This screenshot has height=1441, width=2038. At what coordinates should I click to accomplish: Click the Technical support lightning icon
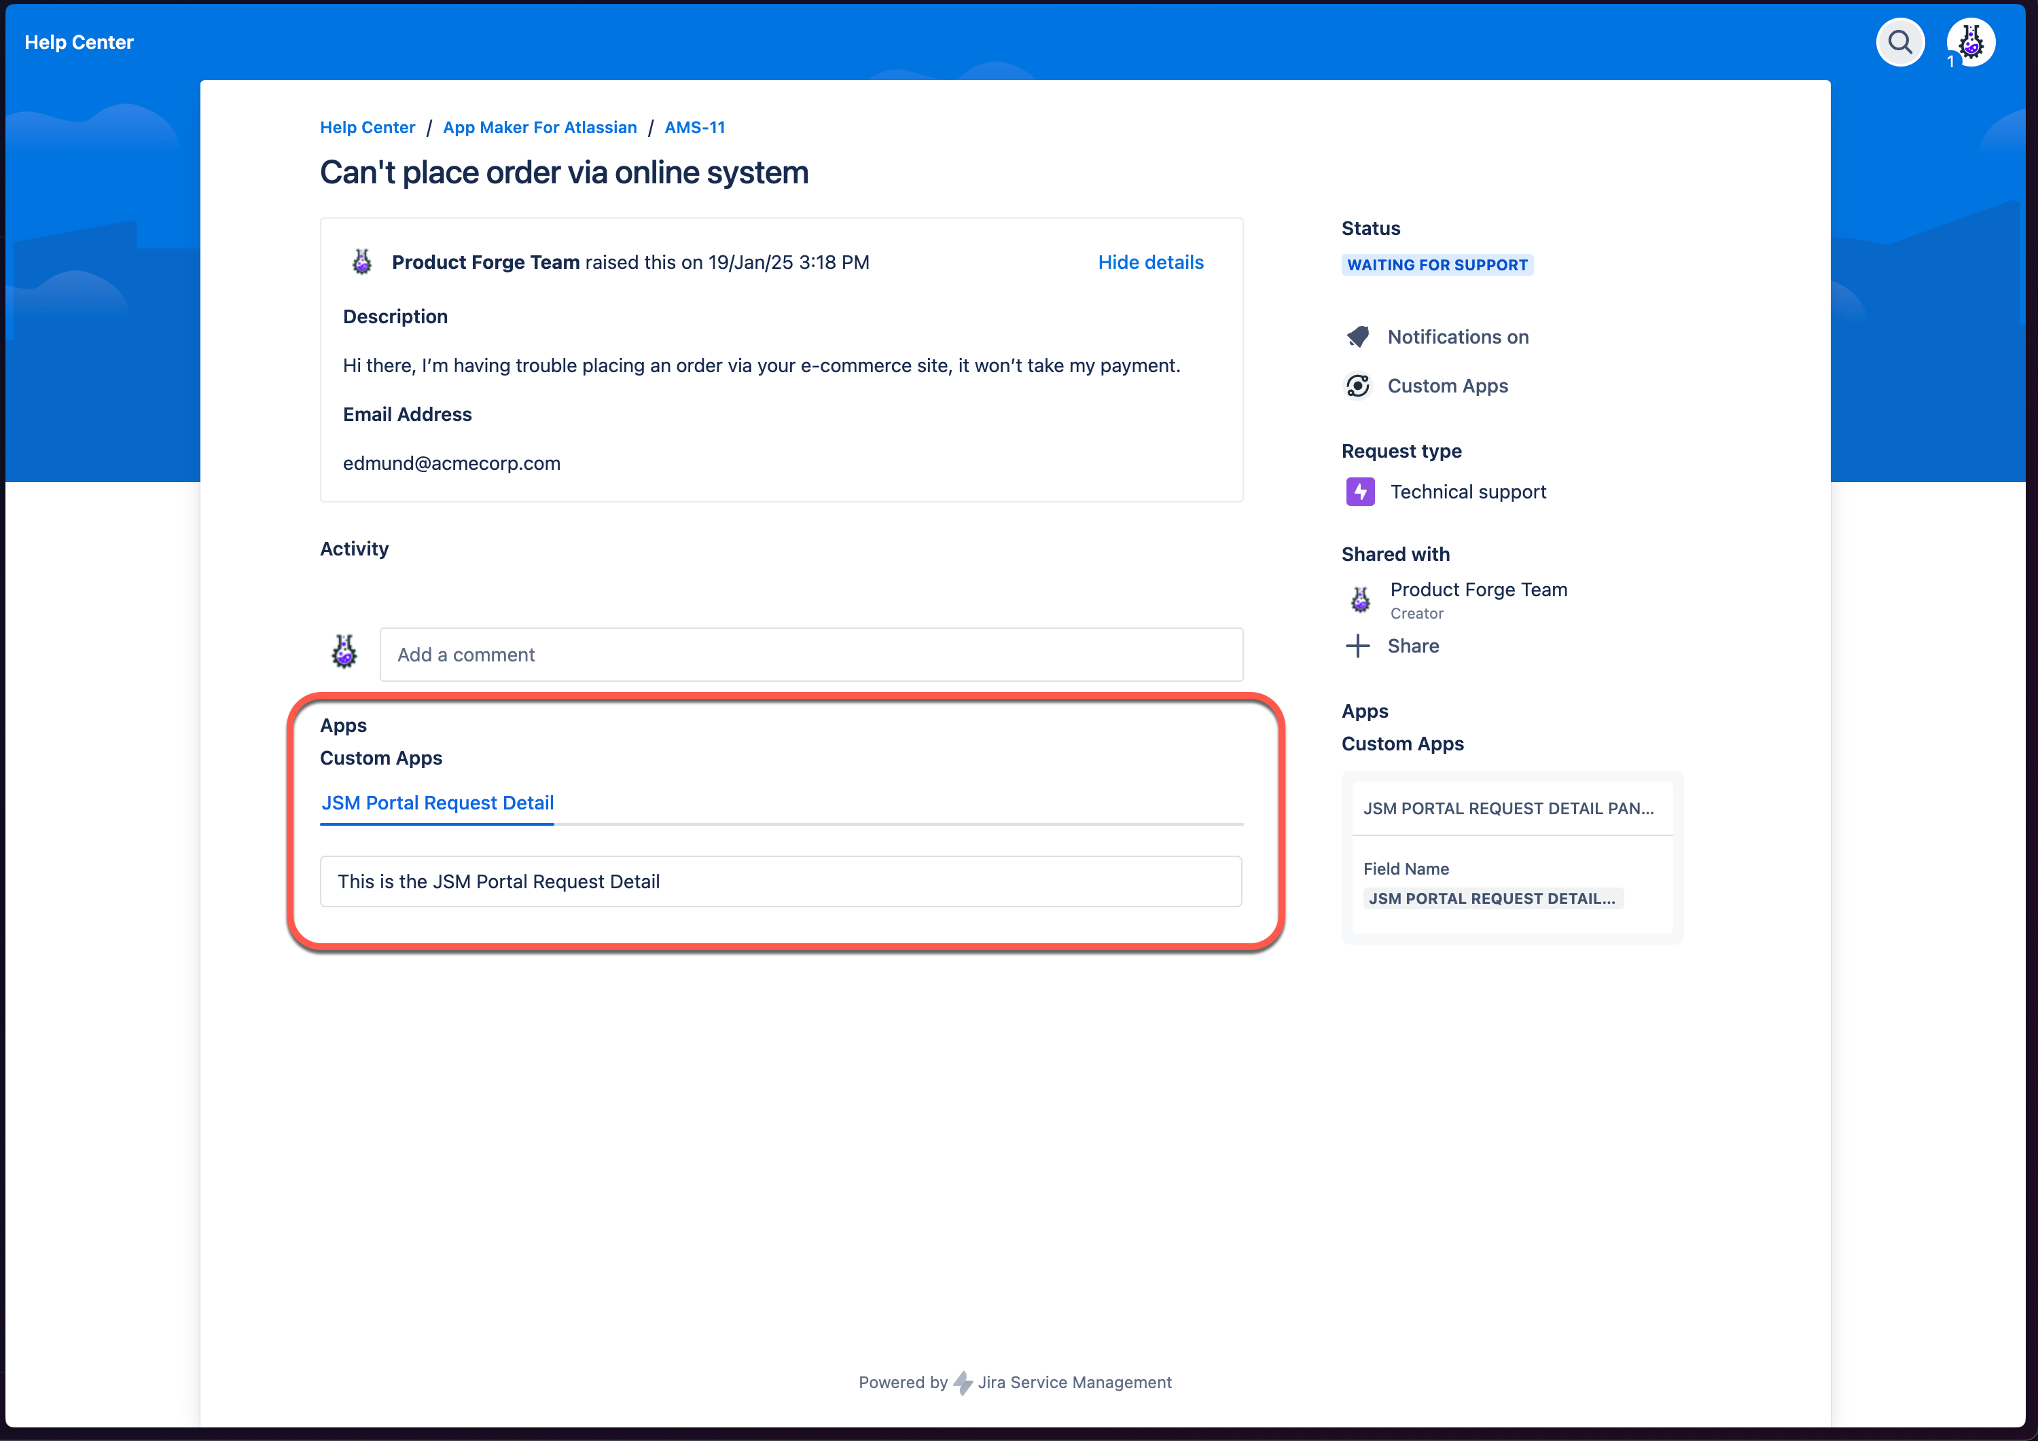(x=1361, y=492)
